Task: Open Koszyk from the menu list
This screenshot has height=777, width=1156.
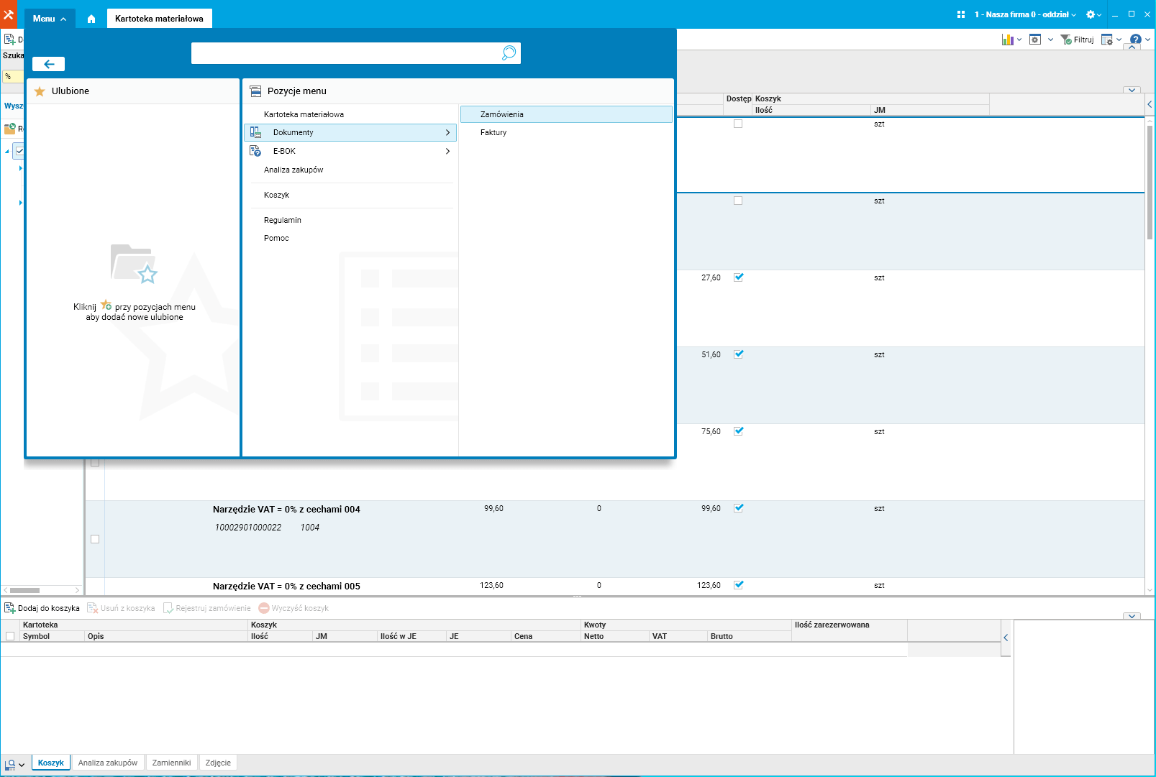Action: click(x=276, y=195)
